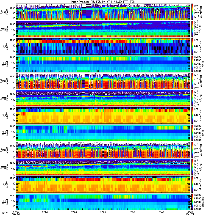Select the the fbk edc12 filter bank panel
This screenshot has width=206, height=220.
click(x=103, y=185)
